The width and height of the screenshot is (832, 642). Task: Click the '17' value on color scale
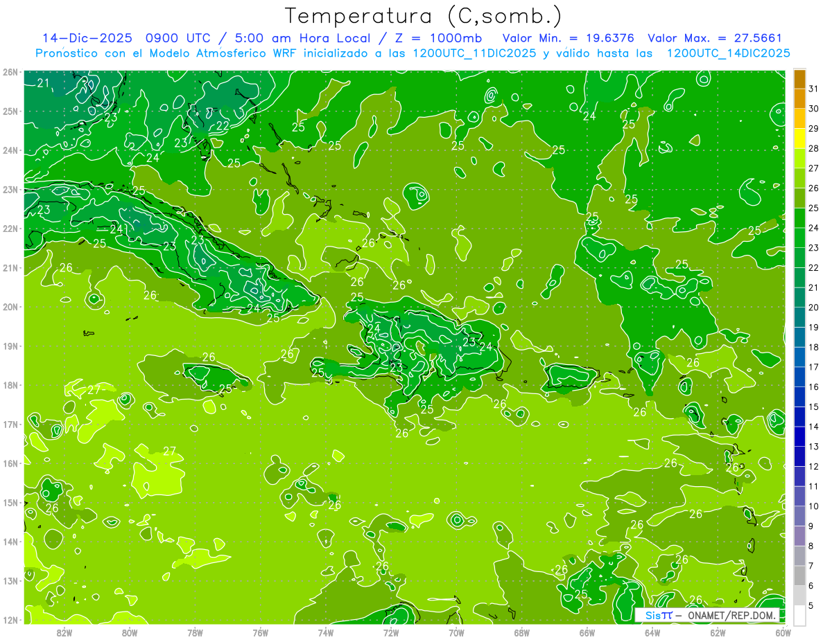point(813,367)
